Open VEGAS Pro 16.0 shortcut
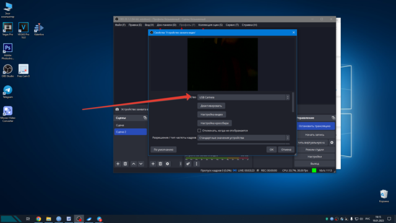396x223 pixels. click(24, 30)
